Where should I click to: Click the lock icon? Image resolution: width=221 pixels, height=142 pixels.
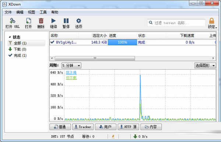211,21
